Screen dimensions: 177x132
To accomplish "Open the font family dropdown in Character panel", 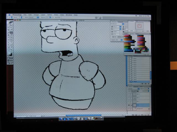I will [116, 24].
